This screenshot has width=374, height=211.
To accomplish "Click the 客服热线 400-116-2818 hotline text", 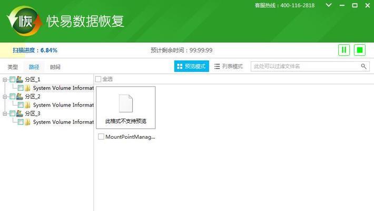I will click(x=284, y=5).
